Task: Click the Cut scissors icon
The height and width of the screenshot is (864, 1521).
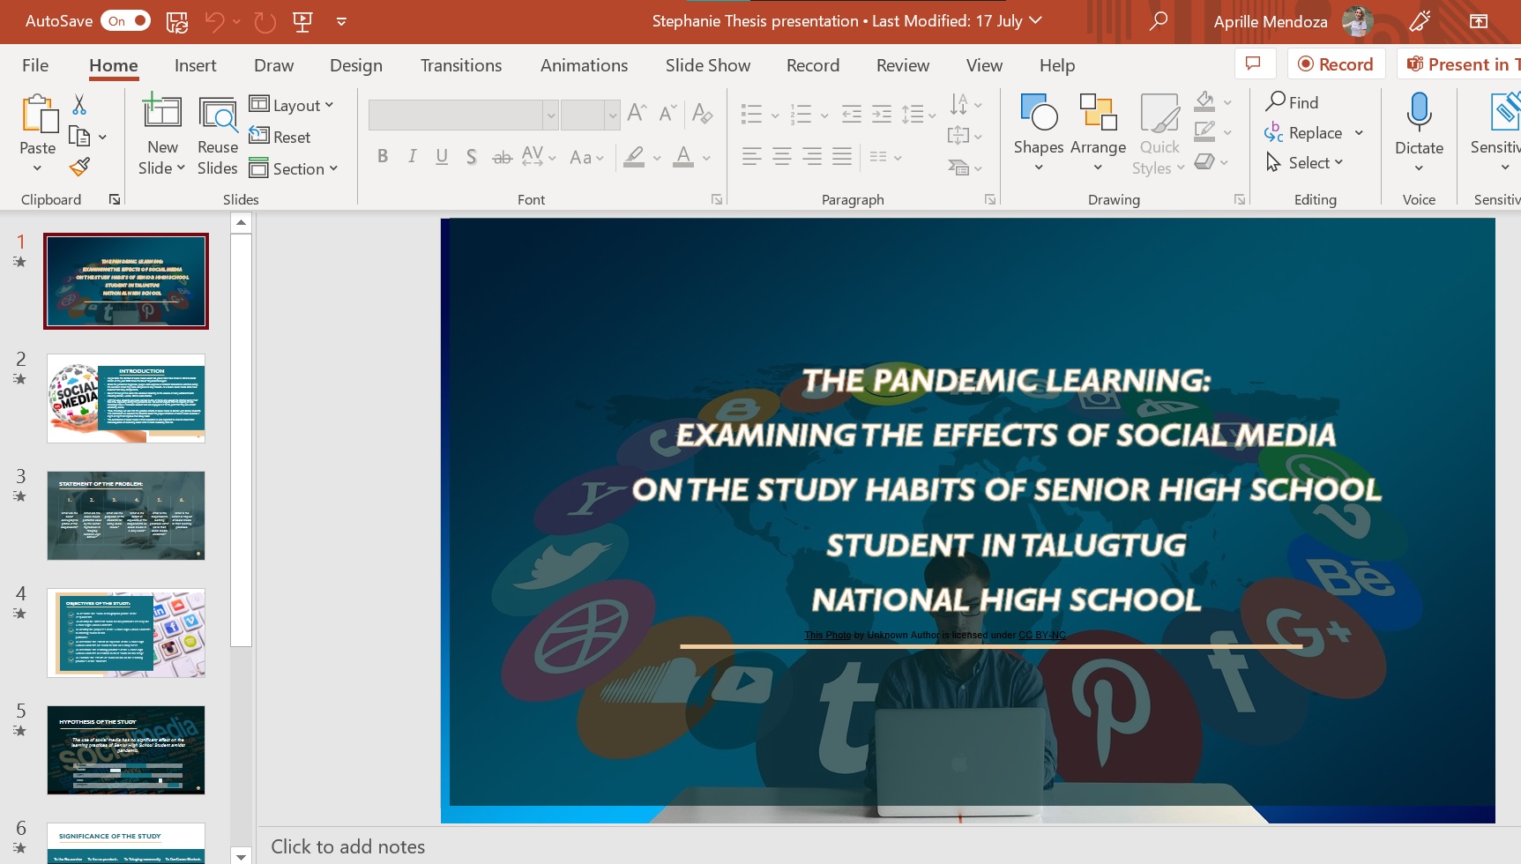Action: pyautogui.click(x=79, y=105)
